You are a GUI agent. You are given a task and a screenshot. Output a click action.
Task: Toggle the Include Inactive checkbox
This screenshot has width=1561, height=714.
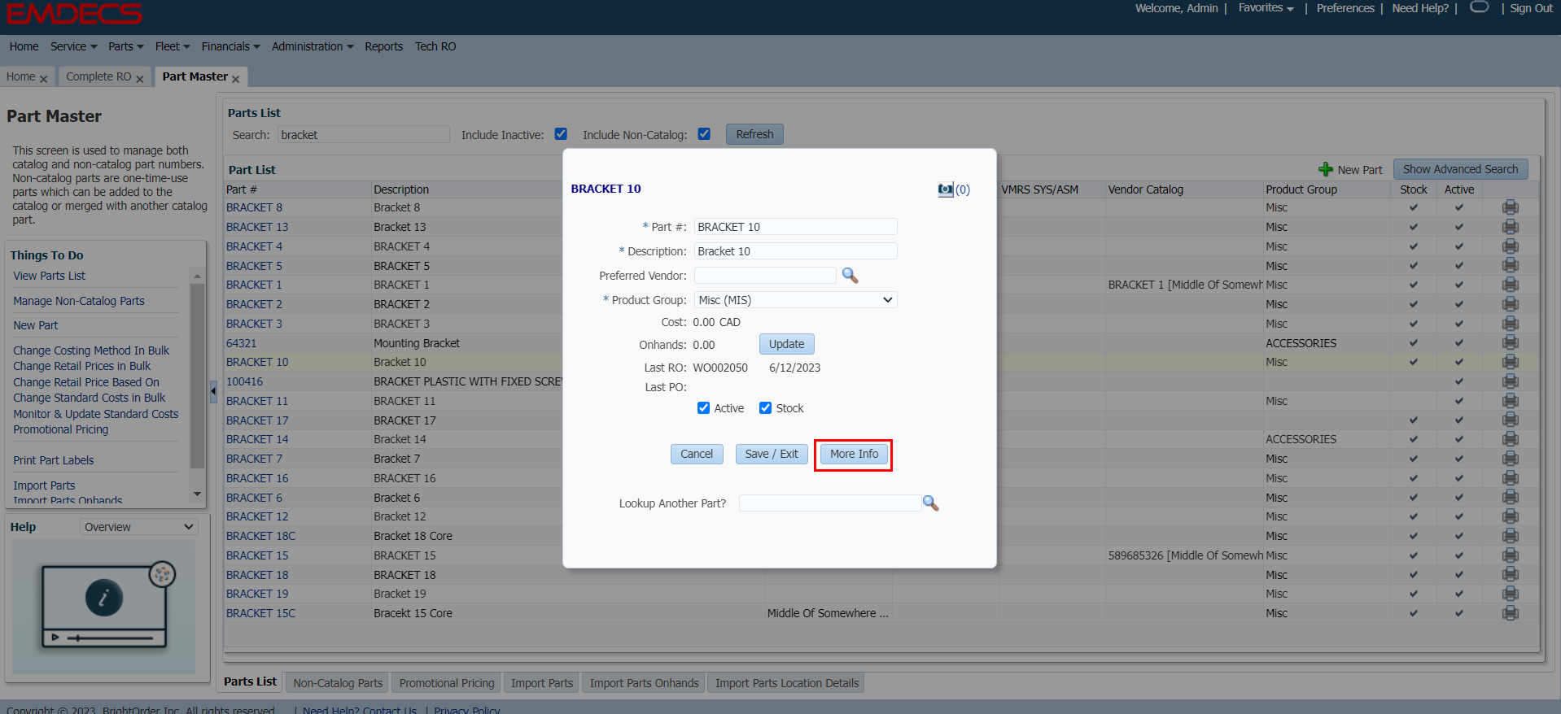(x=561, y=134)
